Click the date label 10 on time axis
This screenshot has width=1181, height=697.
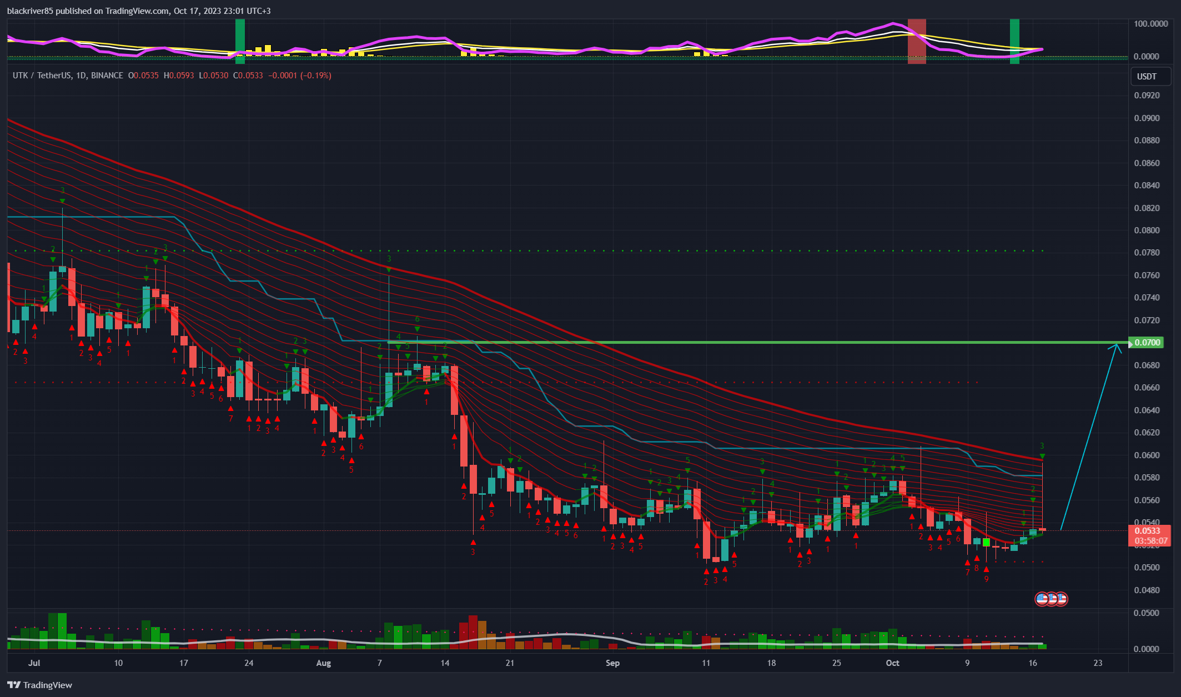point(118,663)
